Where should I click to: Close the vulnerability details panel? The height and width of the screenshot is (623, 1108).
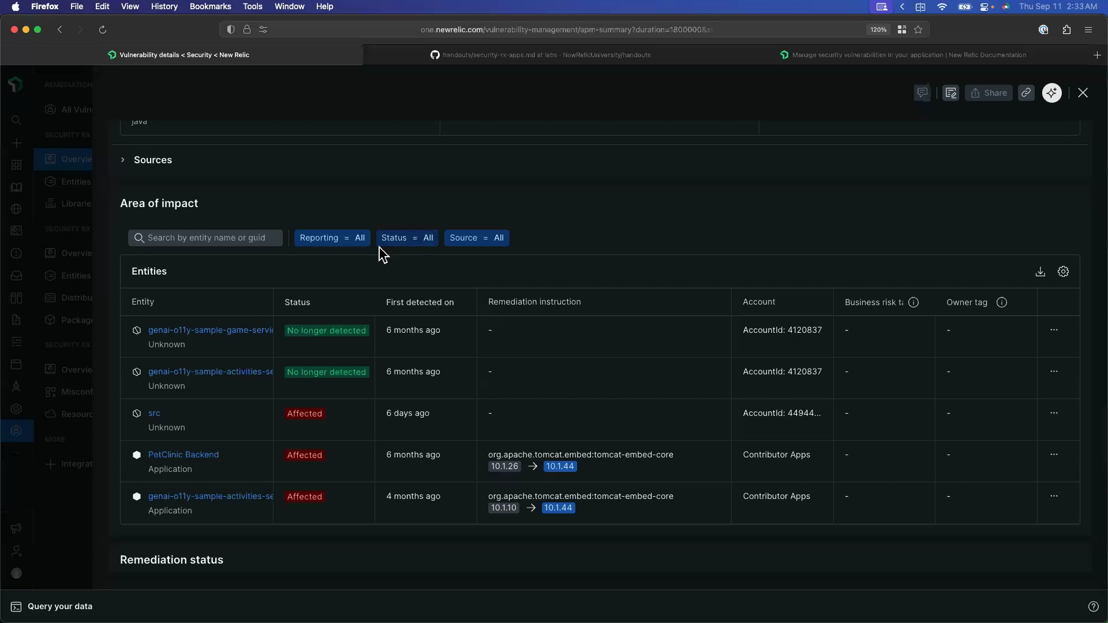click(x=1083, y=93)
